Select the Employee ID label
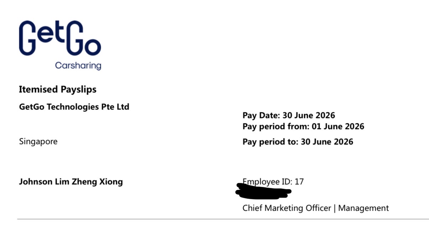429x226 pixels. point(267,182)
